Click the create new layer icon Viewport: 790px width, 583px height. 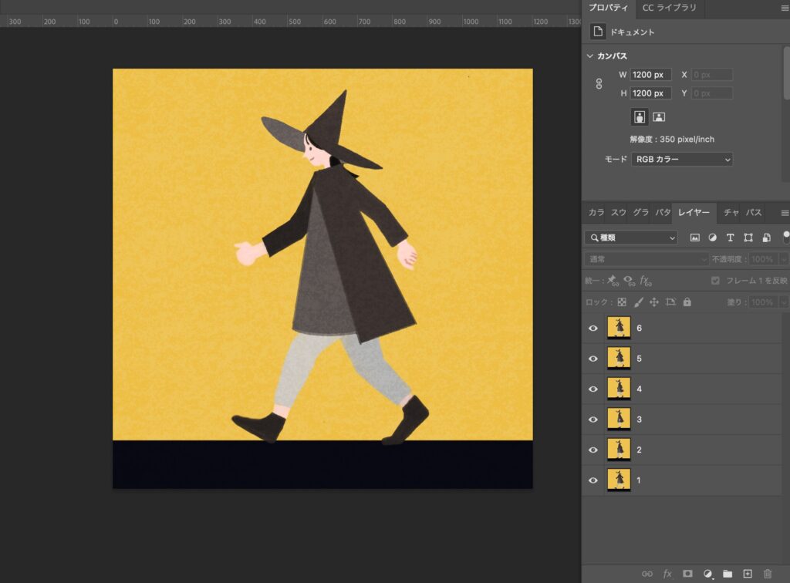pyautogui.click(x=747, y=574)
